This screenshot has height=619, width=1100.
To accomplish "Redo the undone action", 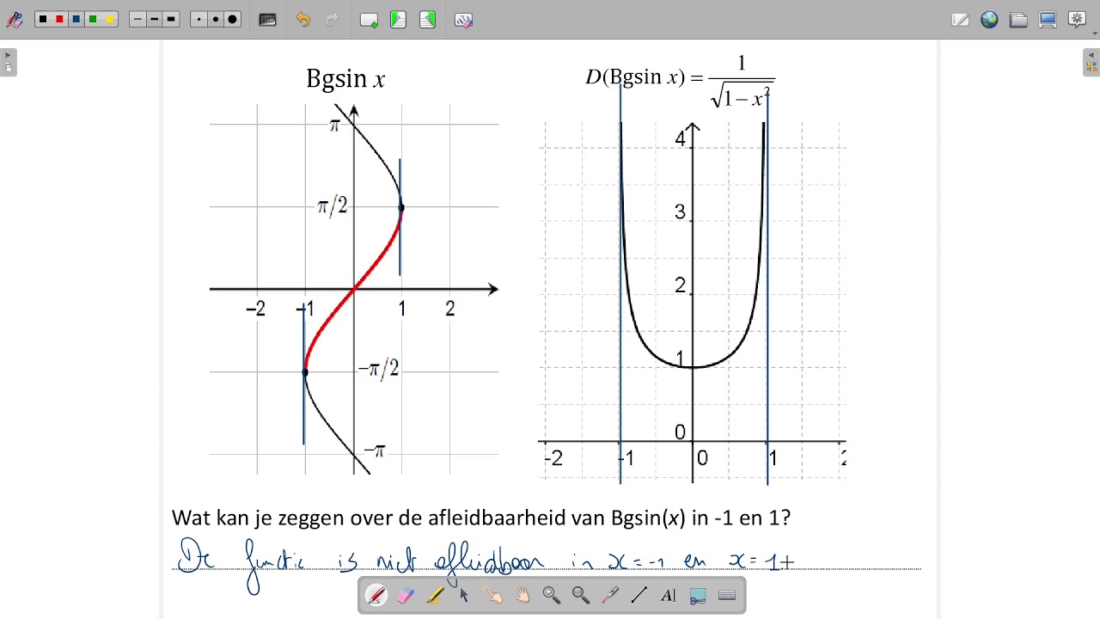I will [x=332, y=20].
